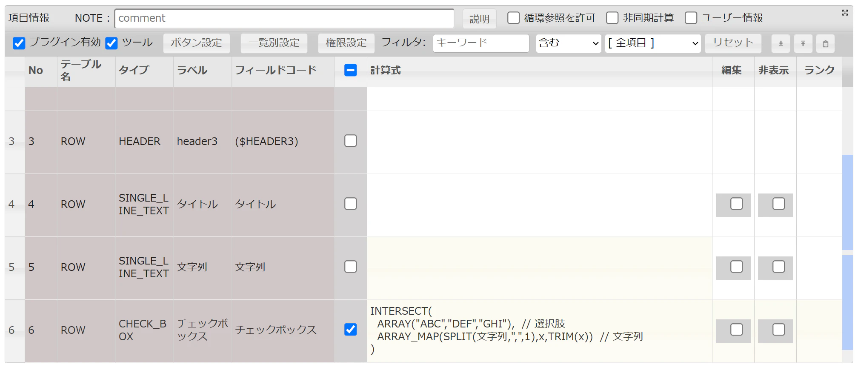
Task: Toggle the select-all checkbox in header
Action: coord(350,70)
